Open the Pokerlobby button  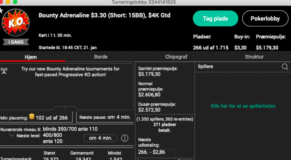pyautogui.click(x=265, y=18)
